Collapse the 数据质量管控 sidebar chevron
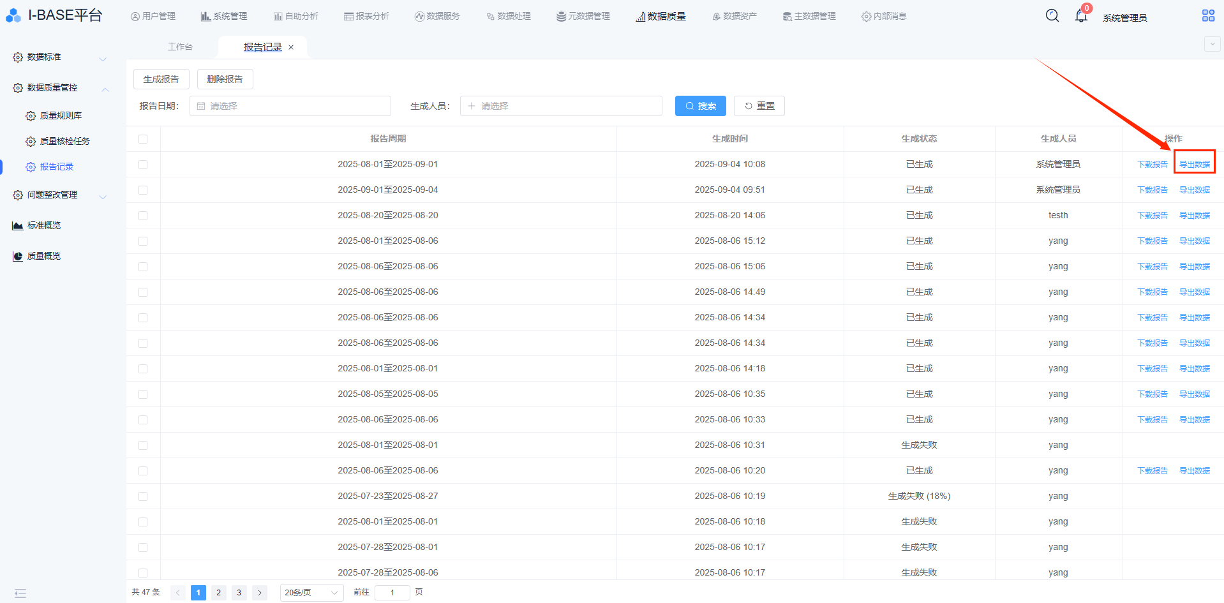Viewport: 1224px width, 603px height. [105, 89]
